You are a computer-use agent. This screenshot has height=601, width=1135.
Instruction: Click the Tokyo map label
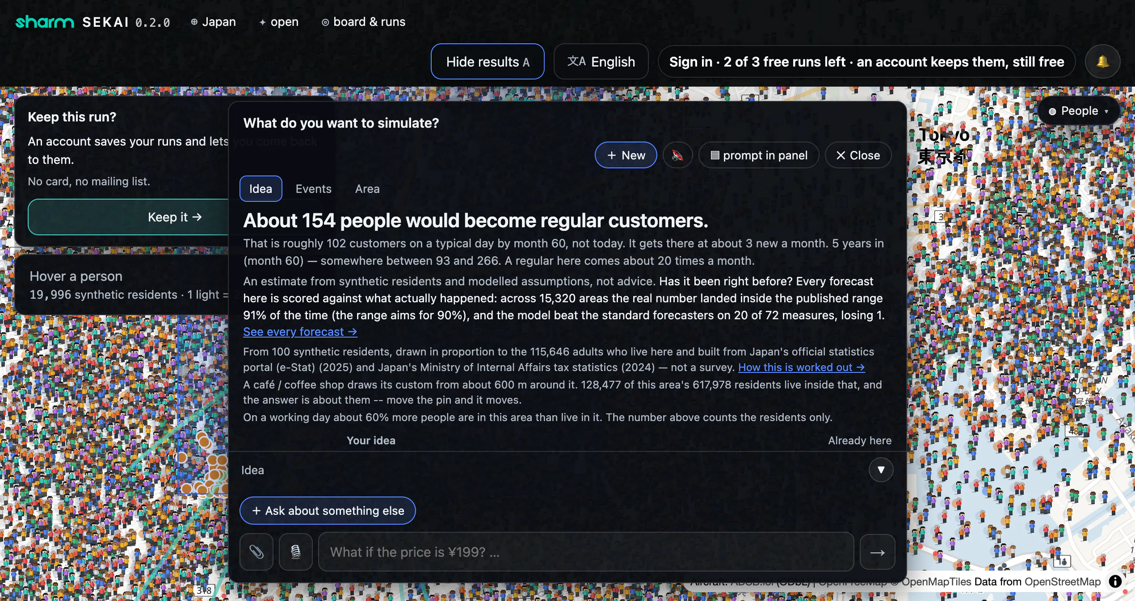[944, 146]
